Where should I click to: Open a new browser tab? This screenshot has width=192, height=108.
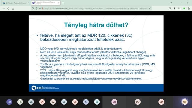coord(63,3)
